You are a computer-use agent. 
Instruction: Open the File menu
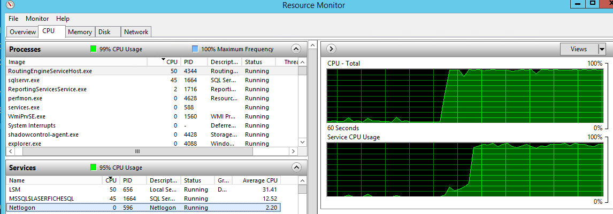13,18
